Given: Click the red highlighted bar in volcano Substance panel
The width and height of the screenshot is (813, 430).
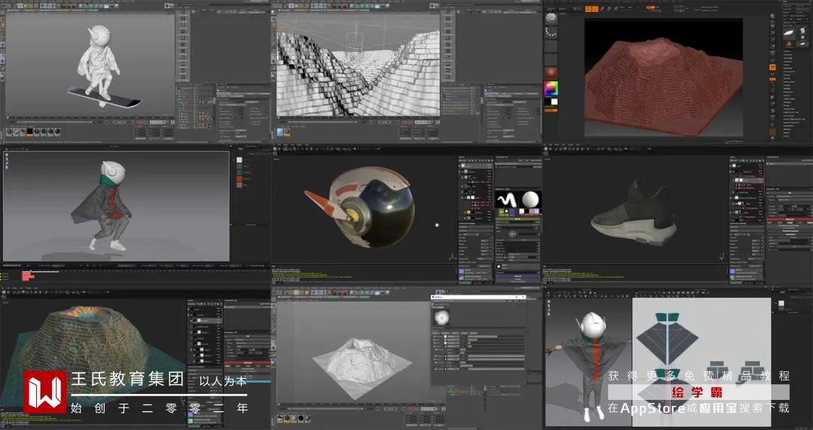Looking at the screenshot, I should tap(248, 362).
